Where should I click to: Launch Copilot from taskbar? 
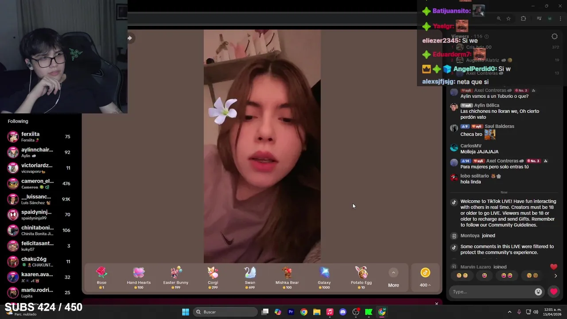278,312
